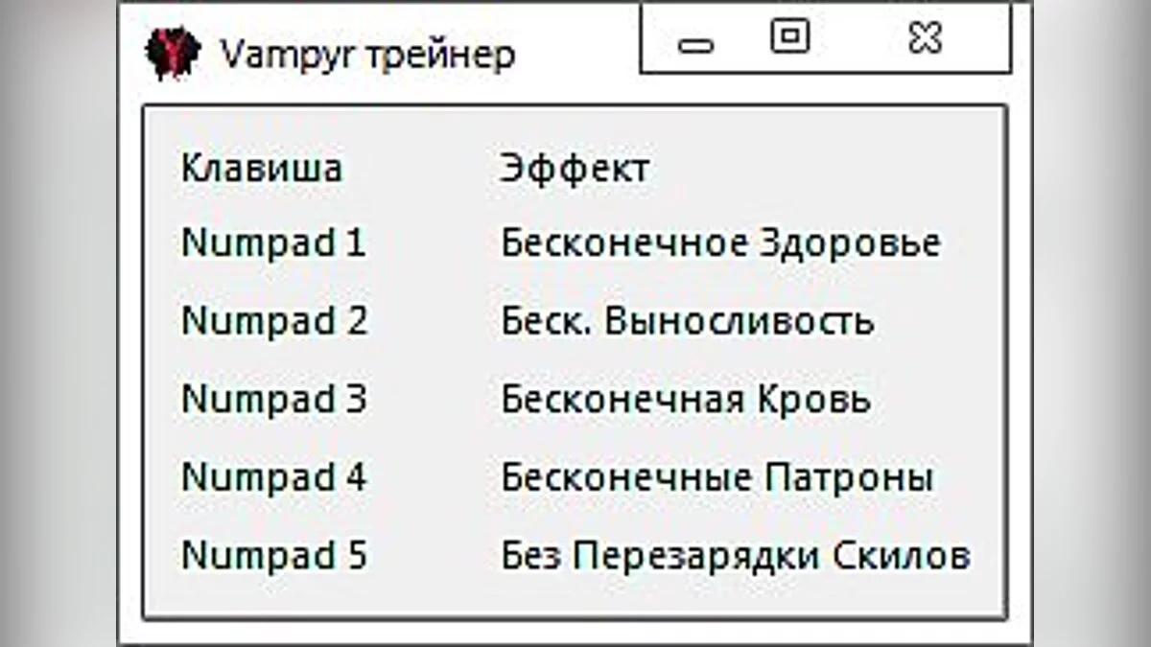
Task: Maximize the Vampyr trainer window
Action: click(x=787, y=38)
